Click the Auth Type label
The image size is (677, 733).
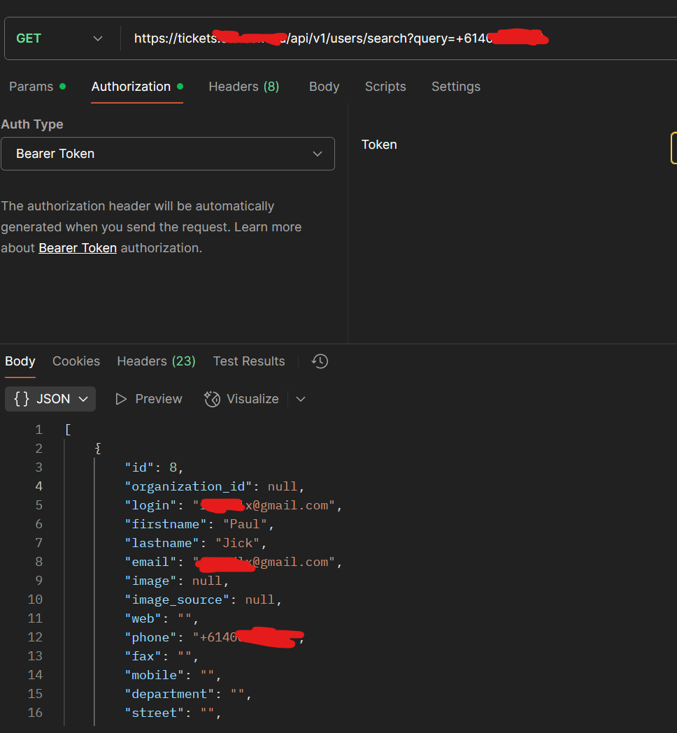(32, 124)
